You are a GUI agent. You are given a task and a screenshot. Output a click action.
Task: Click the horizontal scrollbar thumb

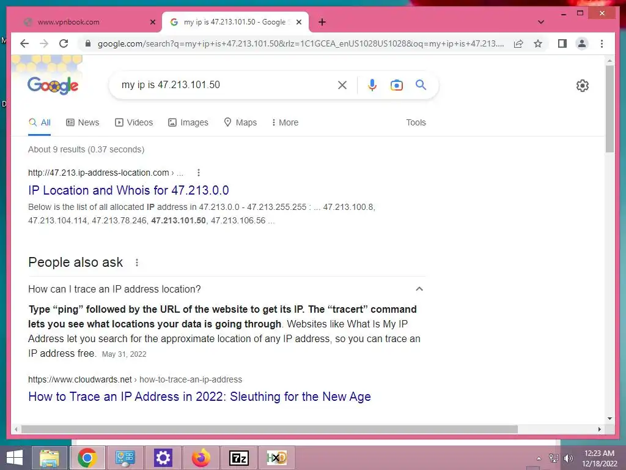click(270, 429)
